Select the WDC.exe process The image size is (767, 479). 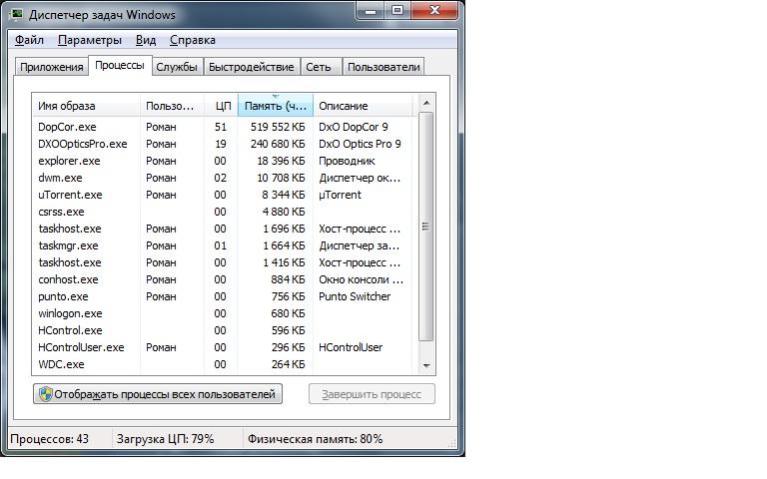pyautogui.click(x=225, y=364)
